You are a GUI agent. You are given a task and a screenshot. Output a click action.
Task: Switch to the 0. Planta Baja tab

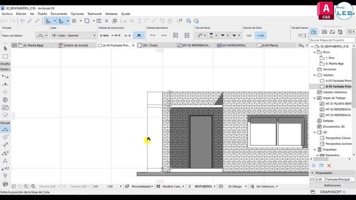(33, 46)
